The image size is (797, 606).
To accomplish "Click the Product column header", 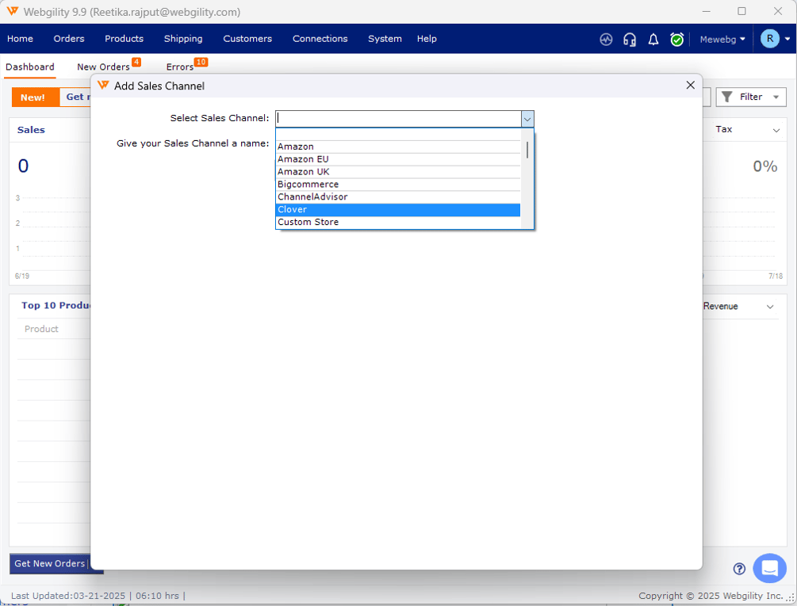I will click(x=41, y=329).
